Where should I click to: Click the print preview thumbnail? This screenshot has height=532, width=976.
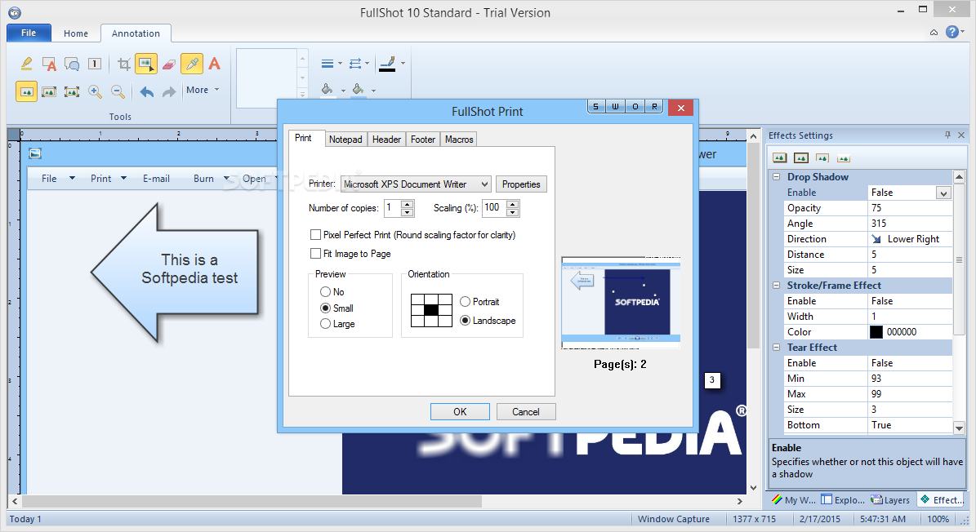[621, 303]
